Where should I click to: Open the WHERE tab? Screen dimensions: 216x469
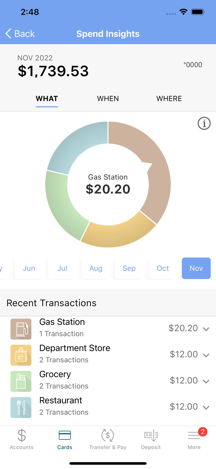coord(169,98)
